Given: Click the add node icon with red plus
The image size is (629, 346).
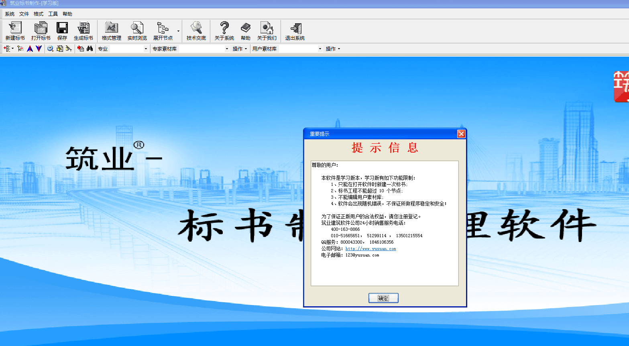Looking at the screenshot, I should 6,49.
